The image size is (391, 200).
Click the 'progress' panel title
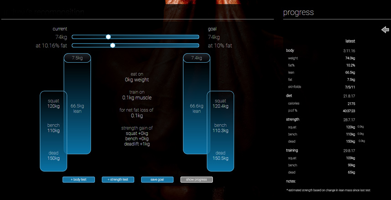coord(298,12)
